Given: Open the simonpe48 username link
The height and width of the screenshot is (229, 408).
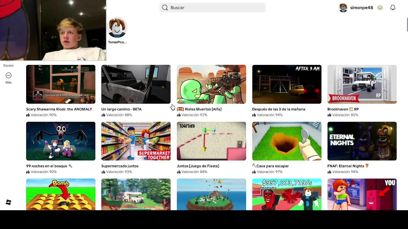Looking at the screenshot, I should coord(361,8).
